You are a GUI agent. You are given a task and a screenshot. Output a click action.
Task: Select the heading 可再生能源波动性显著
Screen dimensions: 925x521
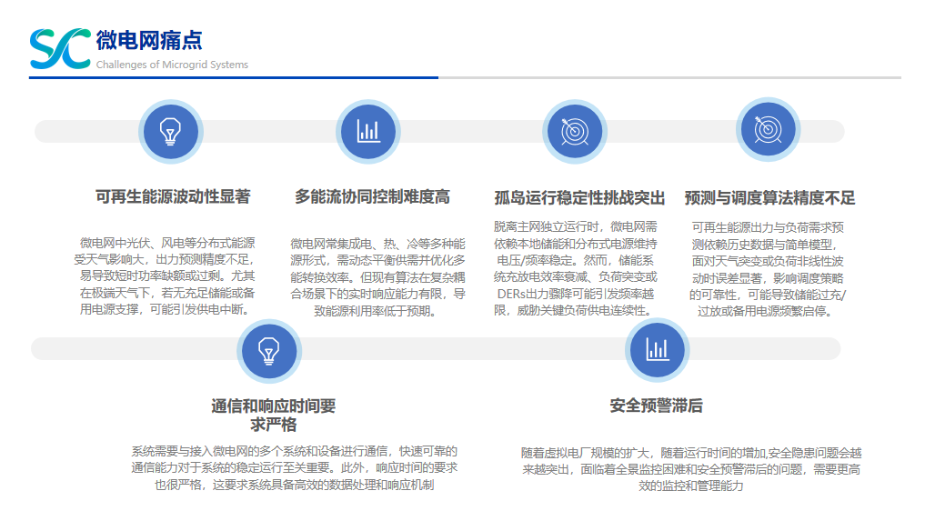173,197
